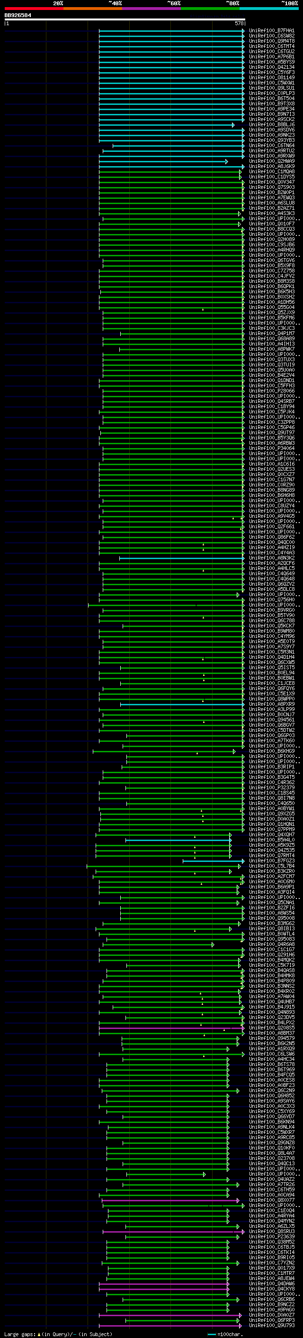This screenshot has height=1338, width=303.
Task: Select the label UniRef100_Q4CKY8
Action: (x=271, y=1289)
